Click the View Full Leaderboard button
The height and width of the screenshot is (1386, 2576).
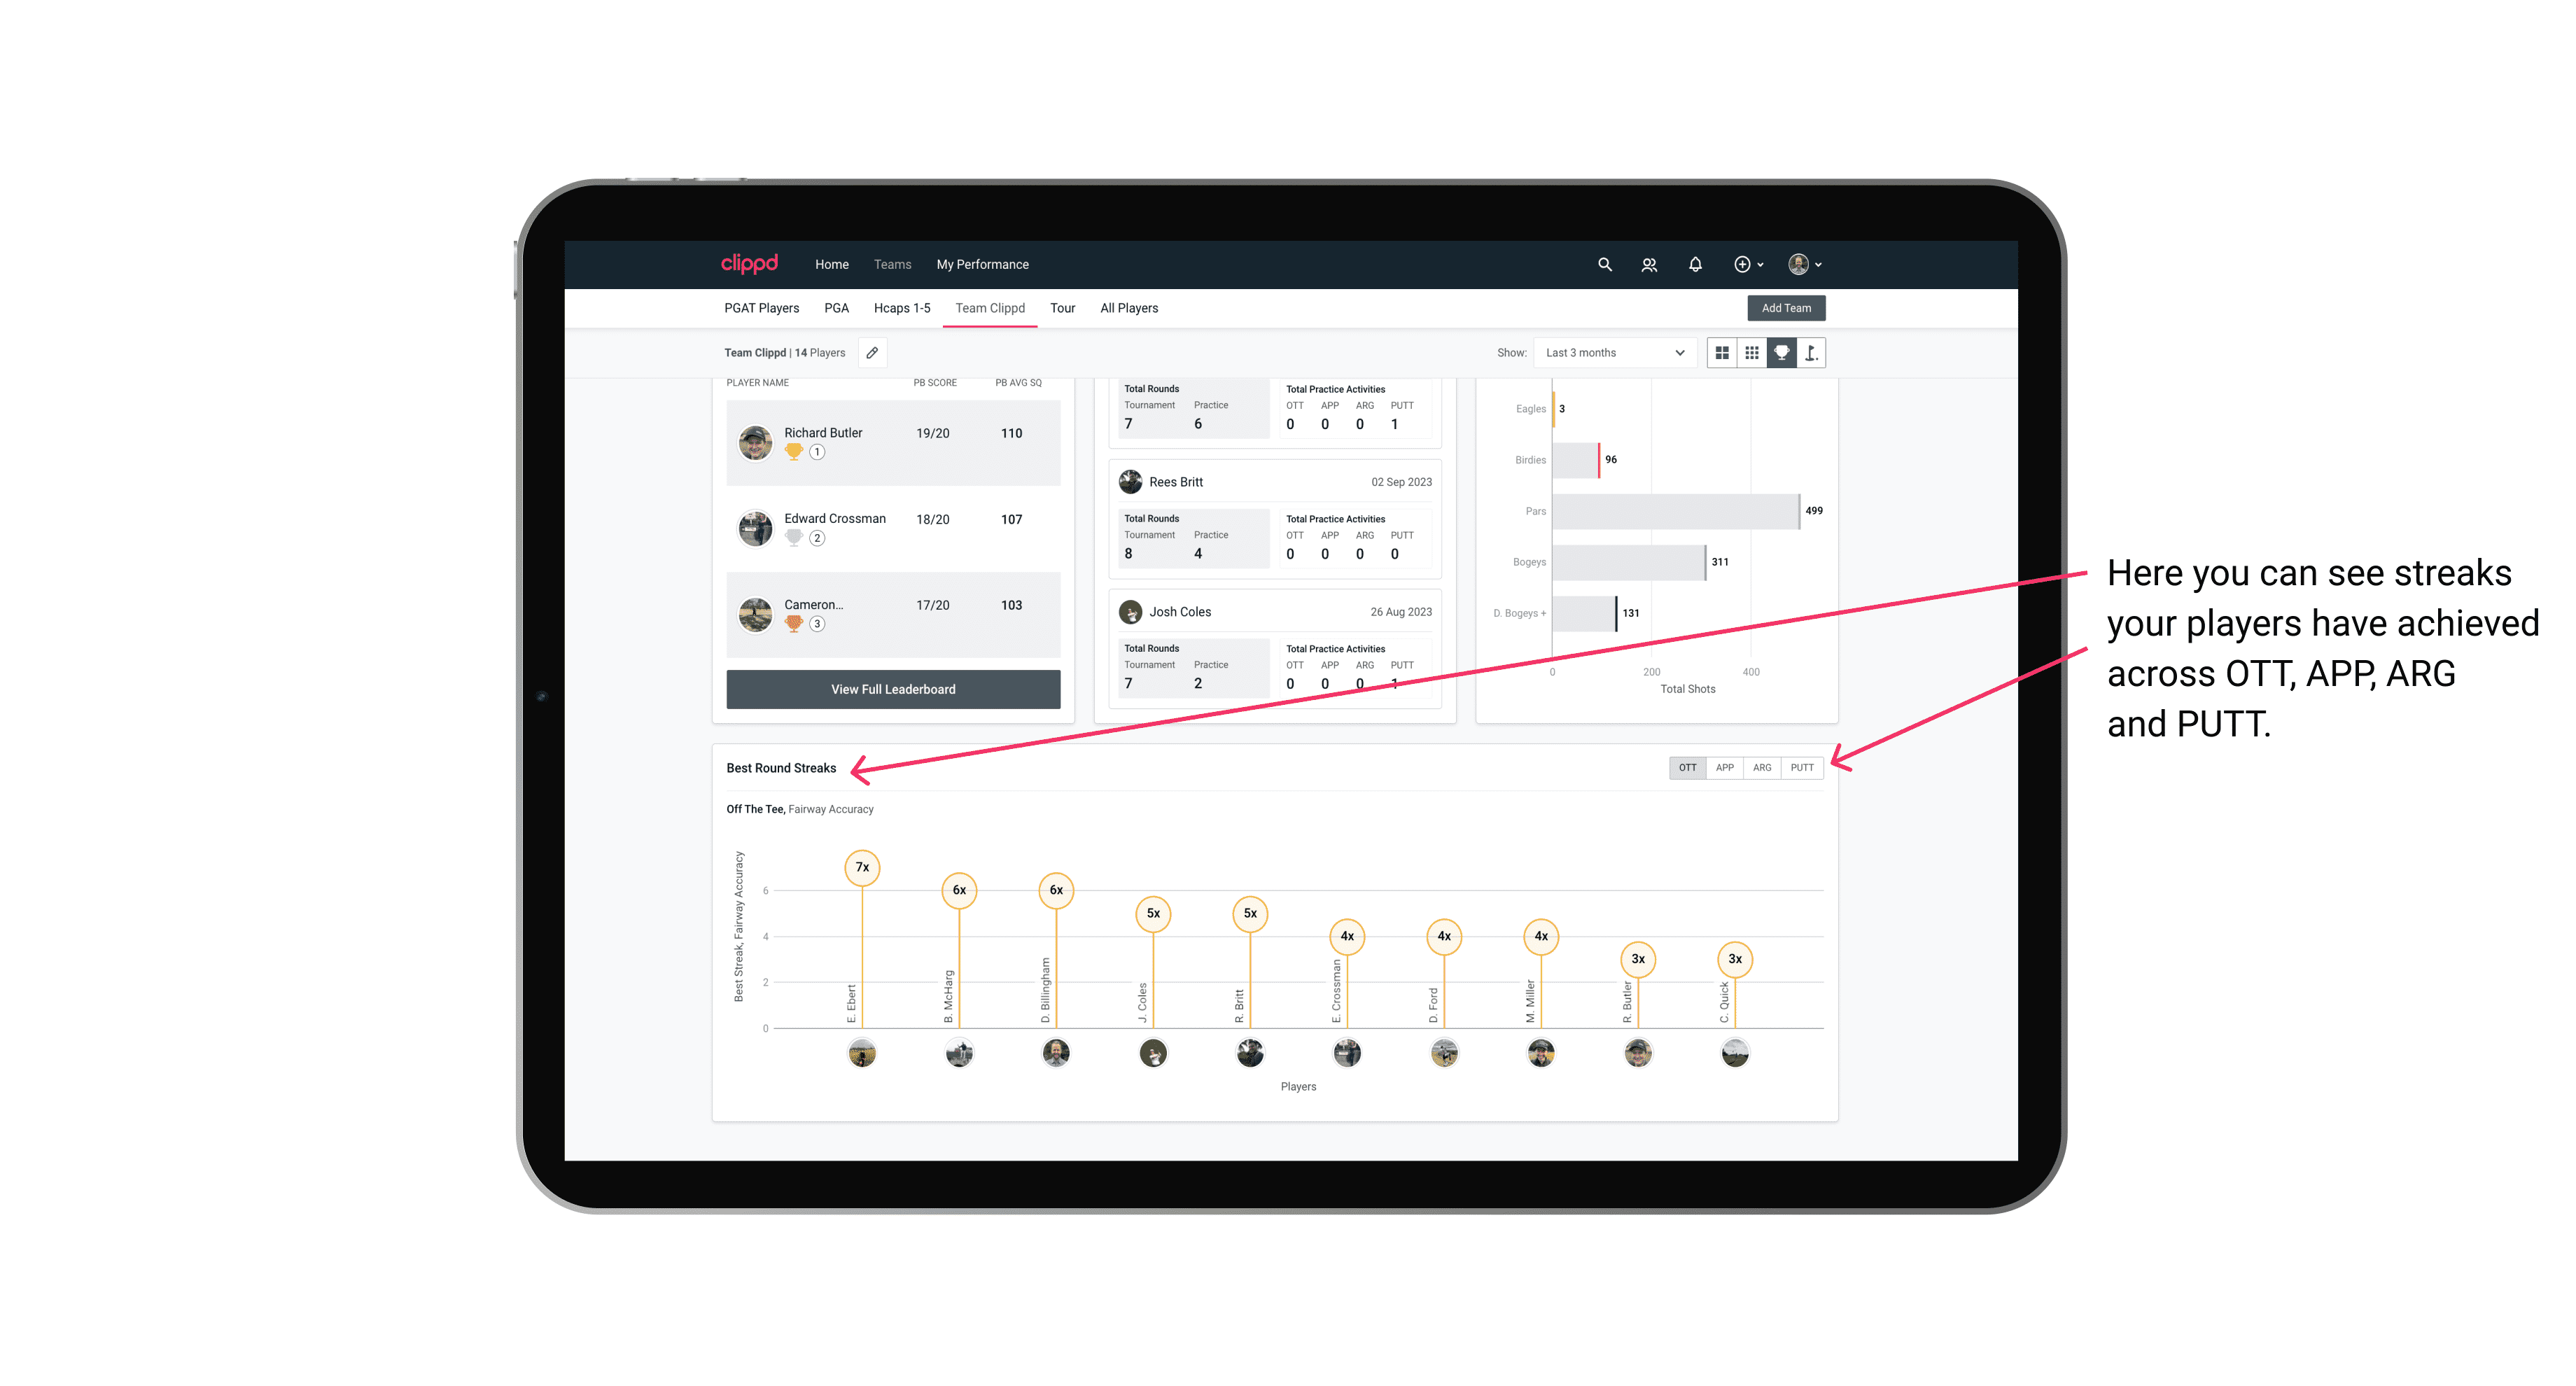[892, 688]
